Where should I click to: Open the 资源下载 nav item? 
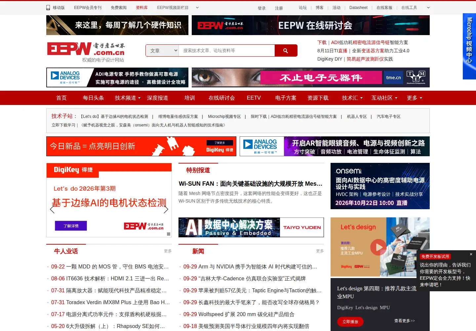[x=318, y=98]
